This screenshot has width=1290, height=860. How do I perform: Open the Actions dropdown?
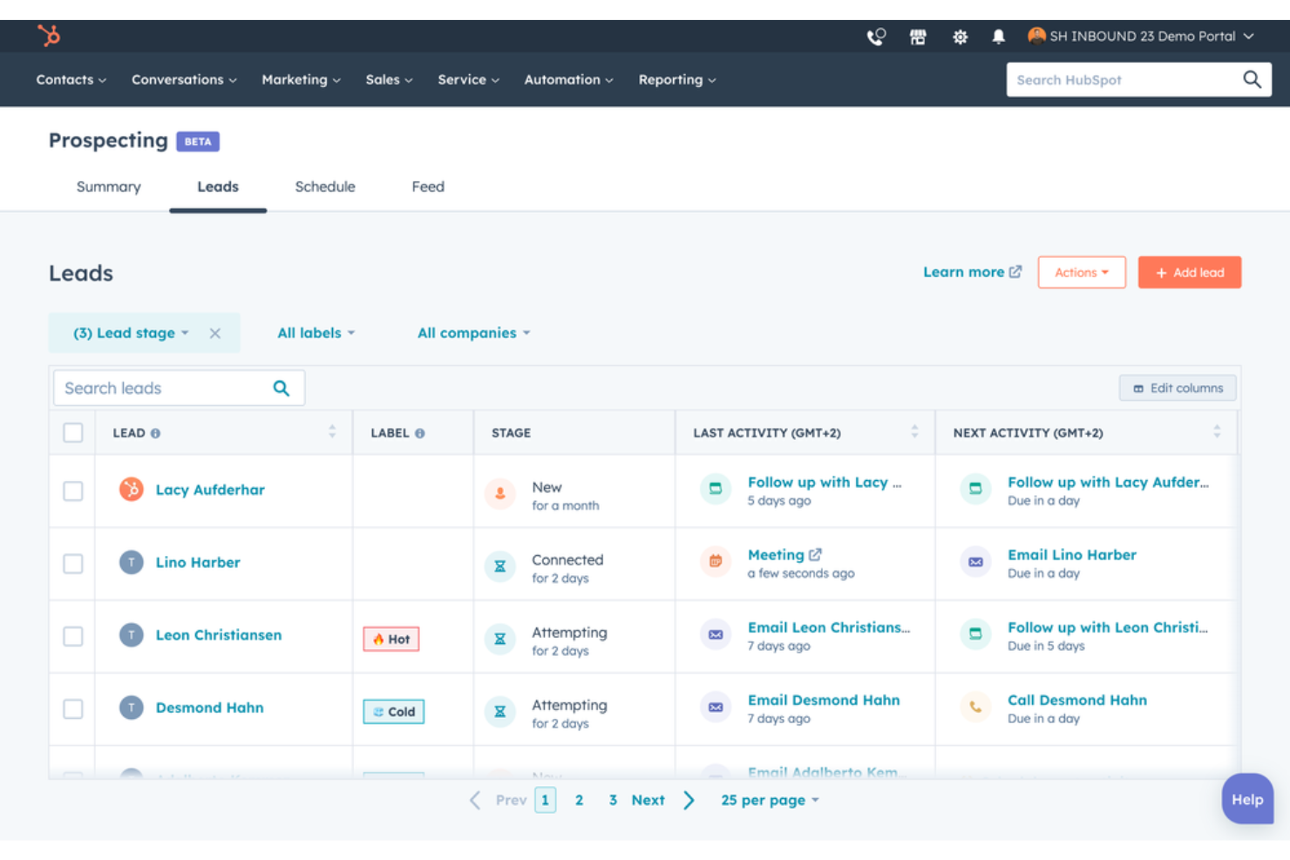[1081, 272]
